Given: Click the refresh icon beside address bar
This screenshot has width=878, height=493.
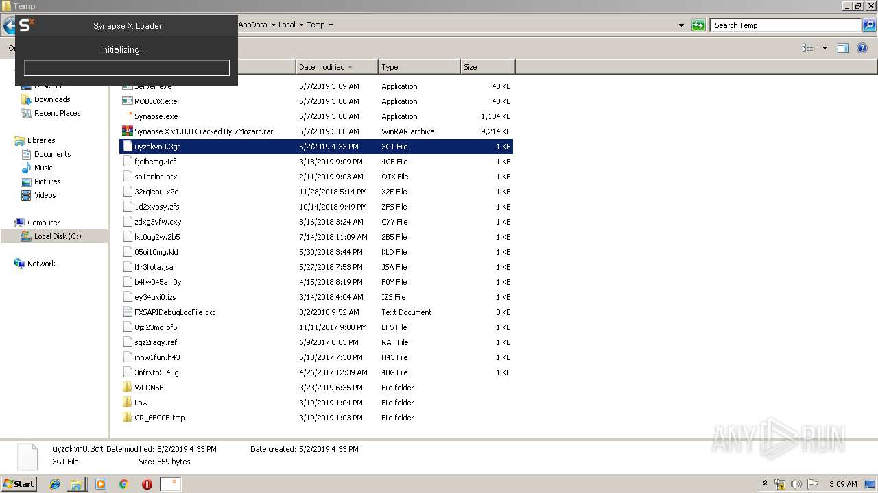Looking at the screenshot, I should (x=698, y=25).
